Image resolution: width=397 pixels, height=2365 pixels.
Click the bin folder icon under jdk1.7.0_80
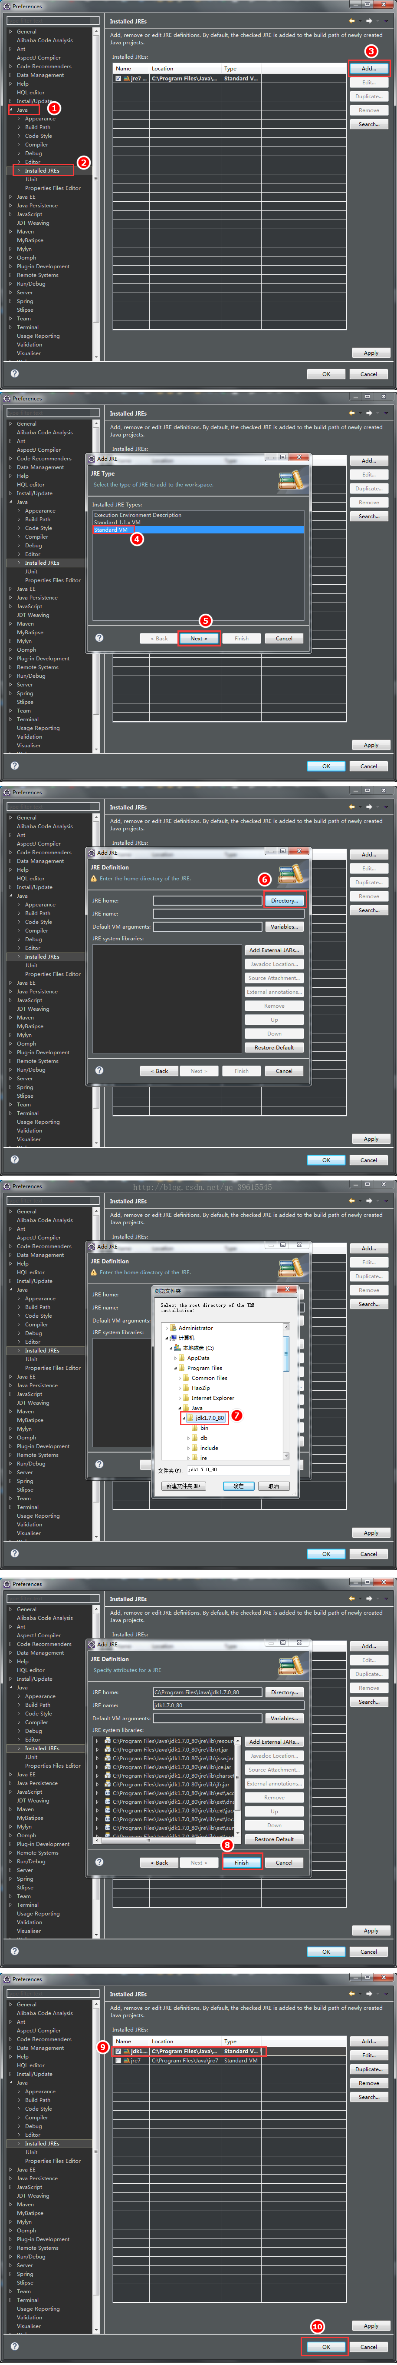tap(194, 1428)
